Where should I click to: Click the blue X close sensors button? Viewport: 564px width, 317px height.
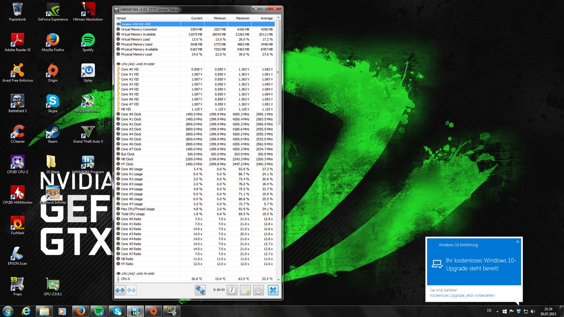(x=273, y=290)
